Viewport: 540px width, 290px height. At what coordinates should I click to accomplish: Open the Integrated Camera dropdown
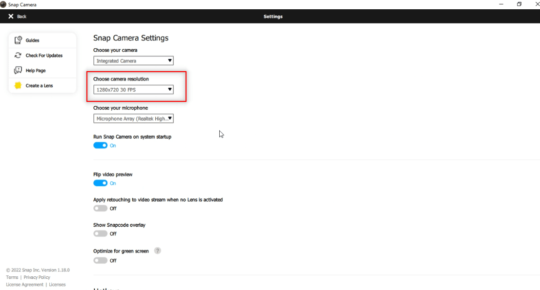pyautogui.click(x=133, y=61)
